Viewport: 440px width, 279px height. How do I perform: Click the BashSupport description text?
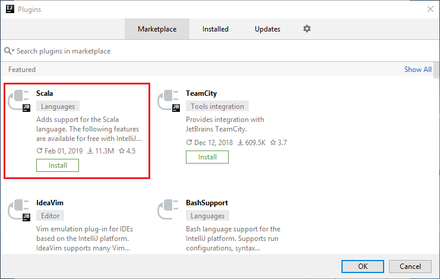(233, 239)
